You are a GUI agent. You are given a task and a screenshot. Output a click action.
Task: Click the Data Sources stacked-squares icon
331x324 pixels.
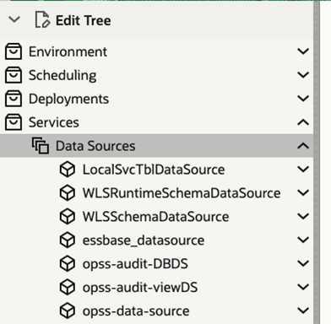tap(41, 146)
